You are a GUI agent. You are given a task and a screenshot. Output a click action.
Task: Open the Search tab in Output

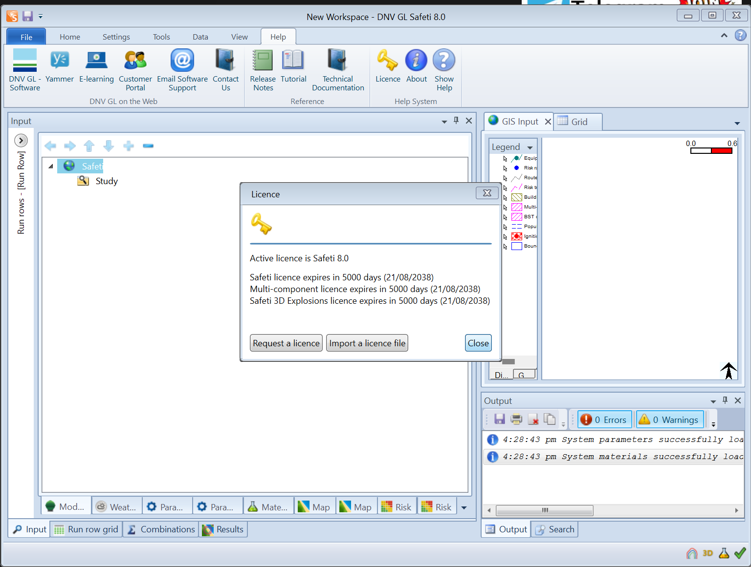click(x=555, y=529)
